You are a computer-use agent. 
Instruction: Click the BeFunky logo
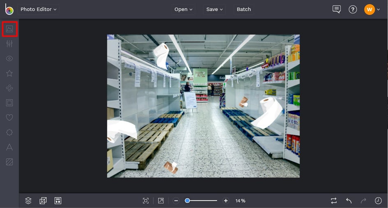(x=9, y=9)
